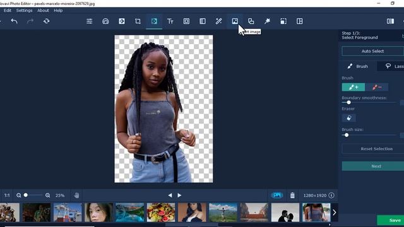Open the fruit platter thumbnail
Screen dimensions: 404x227
pyautogui.click(x=161, y=212)
